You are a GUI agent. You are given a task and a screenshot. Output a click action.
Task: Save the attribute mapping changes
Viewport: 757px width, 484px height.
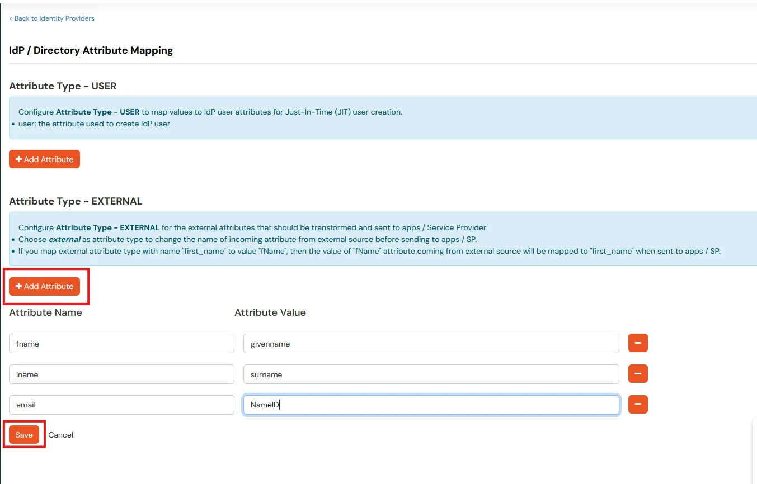(23, 434)
